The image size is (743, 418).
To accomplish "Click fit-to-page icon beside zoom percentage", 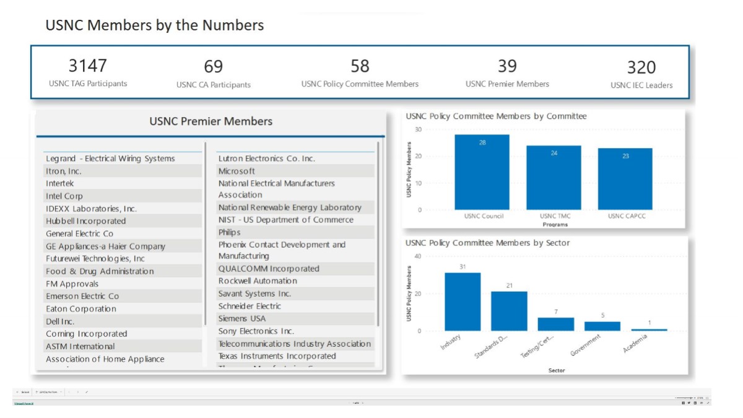I will click(706, 398).
